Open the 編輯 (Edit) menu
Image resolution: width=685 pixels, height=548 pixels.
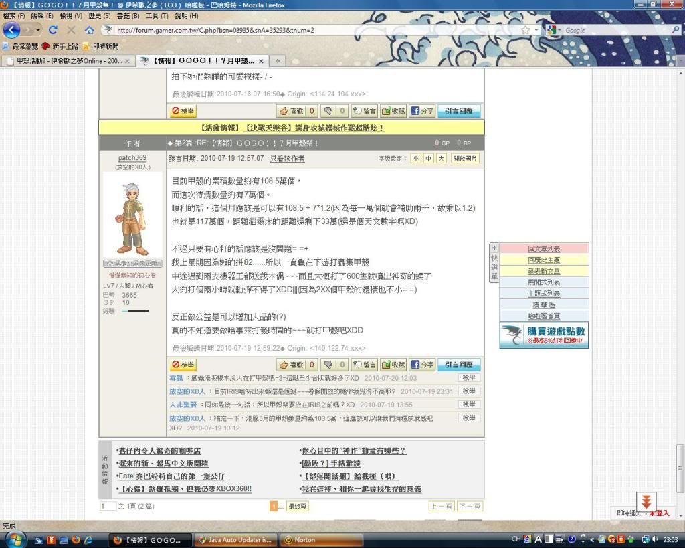41,16
